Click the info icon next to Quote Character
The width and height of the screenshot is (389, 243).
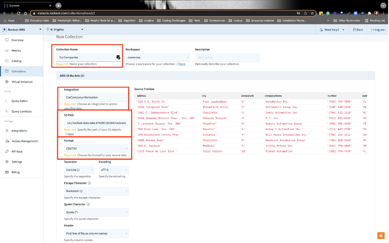pyautogui.click(x=88, y=205)
